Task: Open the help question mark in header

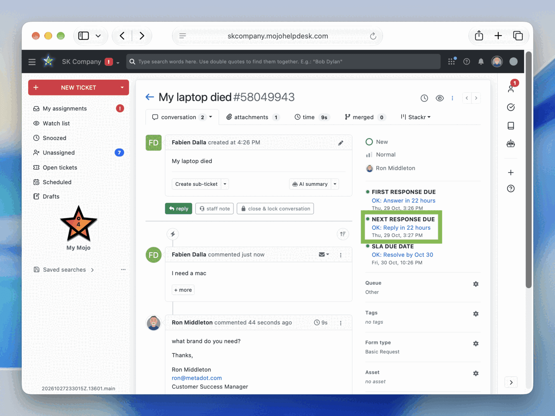Action: pos(467,61)
